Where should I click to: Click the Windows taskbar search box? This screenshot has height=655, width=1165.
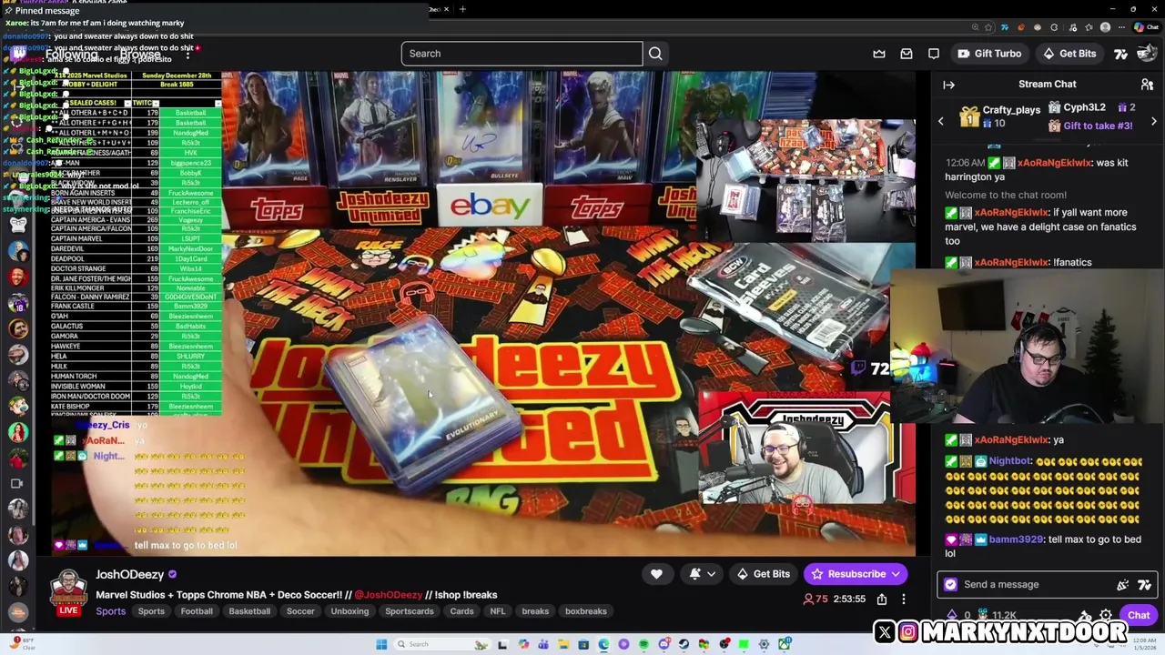pos(441,644)
